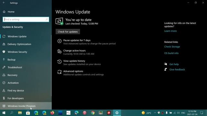The height and width of the screenshot is (116, 207).
Task: Click the active Settings gear in taskbar
Action: pyautogui.click(x=117, y=113)
